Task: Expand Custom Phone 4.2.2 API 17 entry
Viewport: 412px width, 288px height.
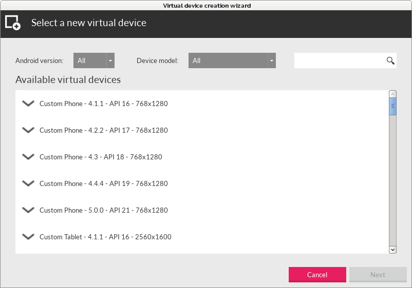Action: tap(28, 130)
